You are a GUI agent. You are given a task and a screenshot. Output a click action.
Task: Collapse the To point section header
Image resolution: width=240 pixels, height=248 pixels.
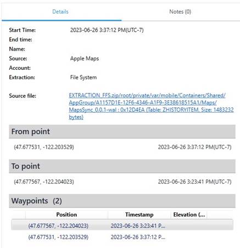tap(122, 166)
